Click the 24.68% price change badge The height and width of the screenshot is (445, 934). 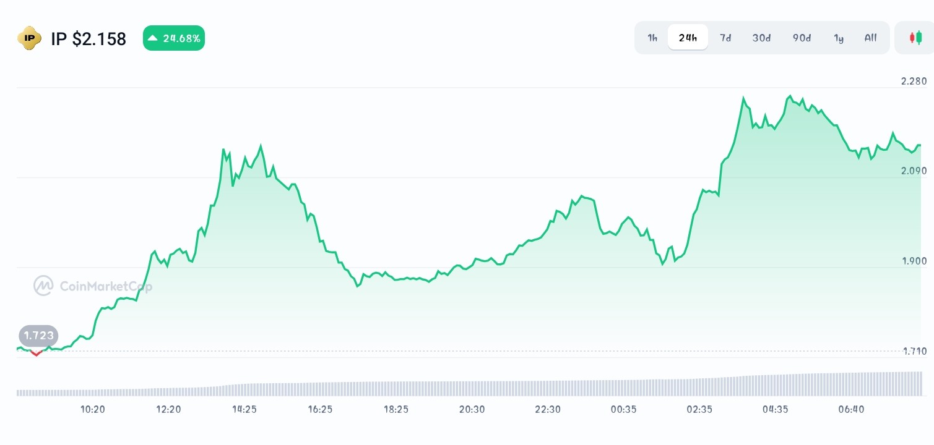pyautogui.click(x=174, y=38)
